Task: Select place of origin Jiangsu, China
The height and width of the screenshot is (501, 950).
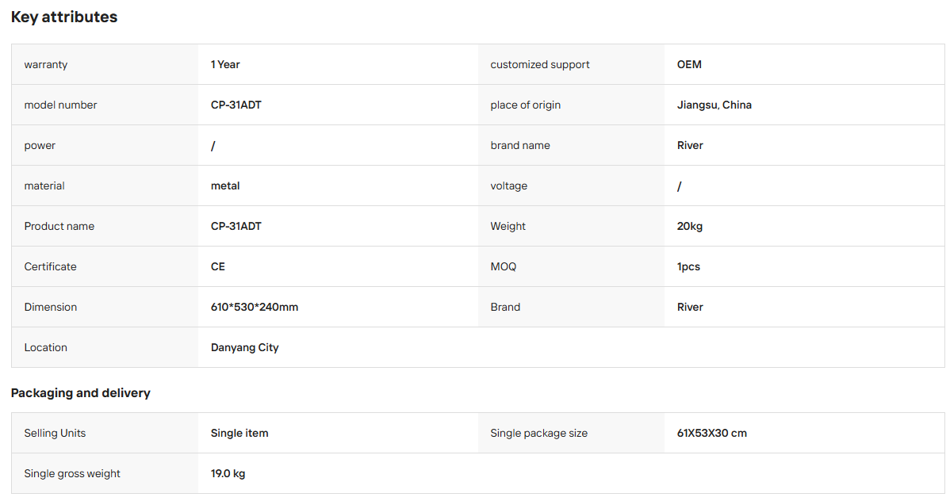Action: [x=714, y=105]
